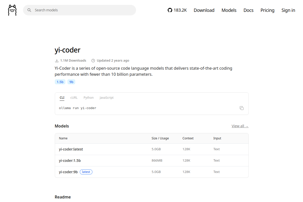Screen dimensions: 303x202
Task: Click the 'Size / Usage' column header
Action: pyautogui.click(x=160, y=138)
